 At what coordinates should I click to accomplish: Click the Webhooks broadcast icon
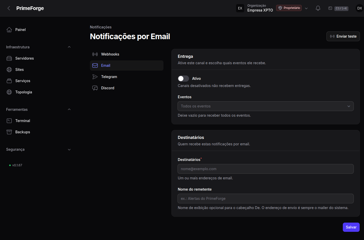pyautogui.click(x=95, y=54)
